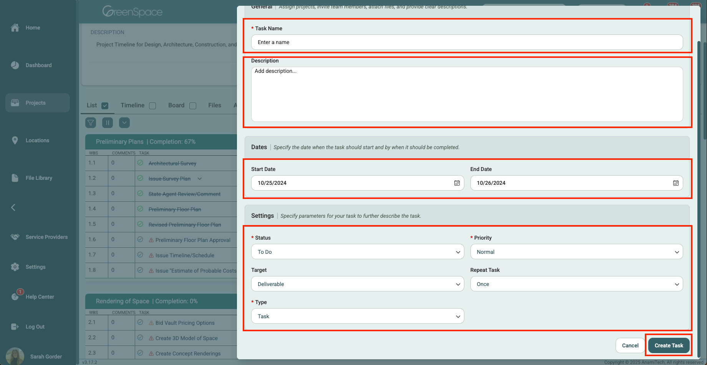Switch to the Files tab
This screenshot has height=365, width=707.
pyautogui.click(x=215, y=105)
